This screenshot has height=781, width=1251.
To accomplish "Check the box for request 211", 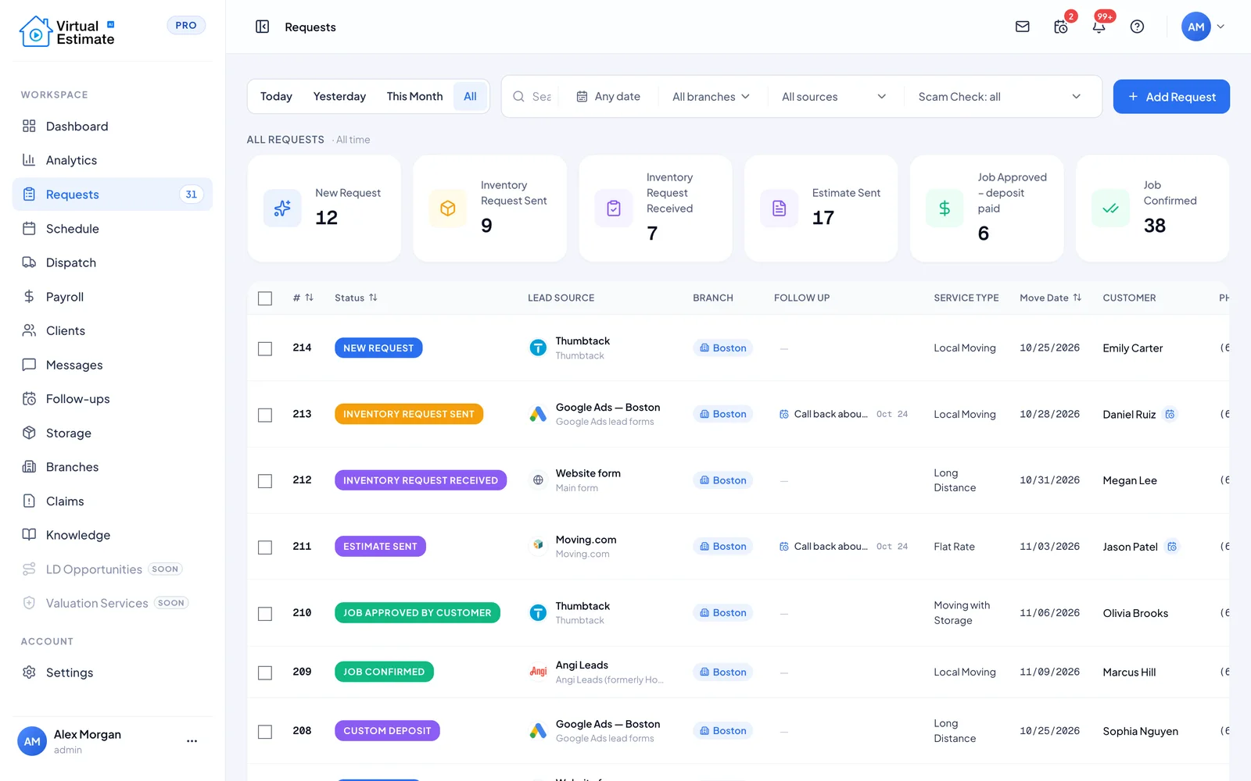I will coord(265,547).
